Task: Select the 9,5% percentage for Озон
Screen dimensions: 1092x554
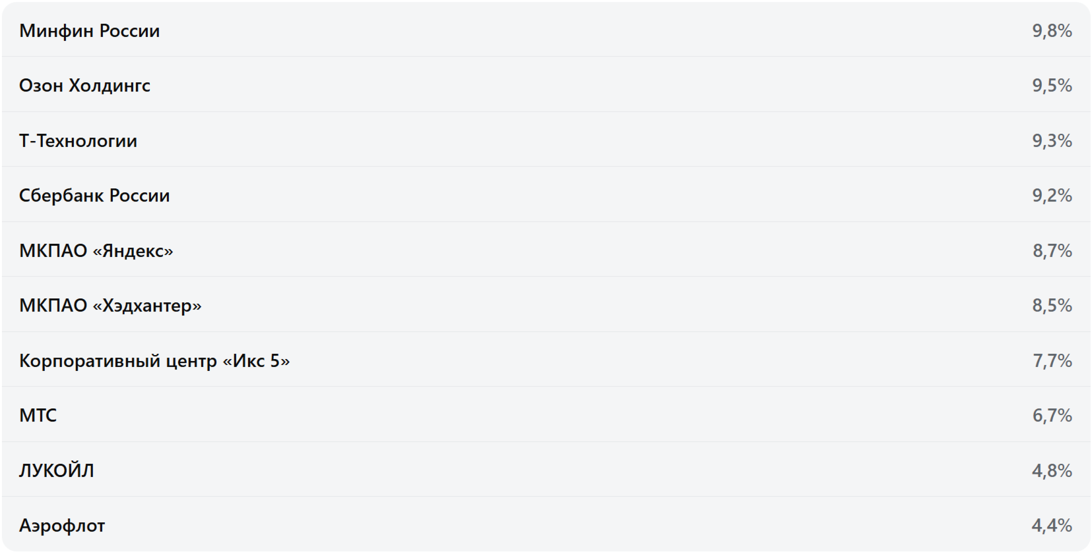Action: pyautogui.click(x=1052, y=86)
